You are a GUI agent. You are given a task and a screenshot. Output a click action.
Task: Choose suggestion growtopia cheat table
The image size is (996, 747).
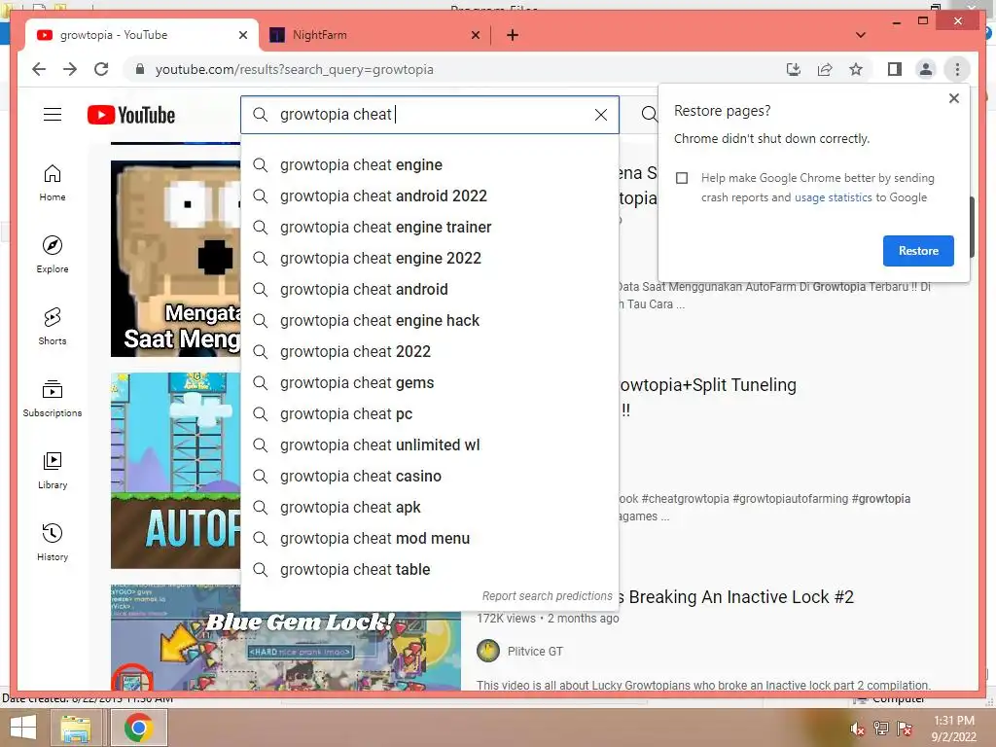click(429, 570)
